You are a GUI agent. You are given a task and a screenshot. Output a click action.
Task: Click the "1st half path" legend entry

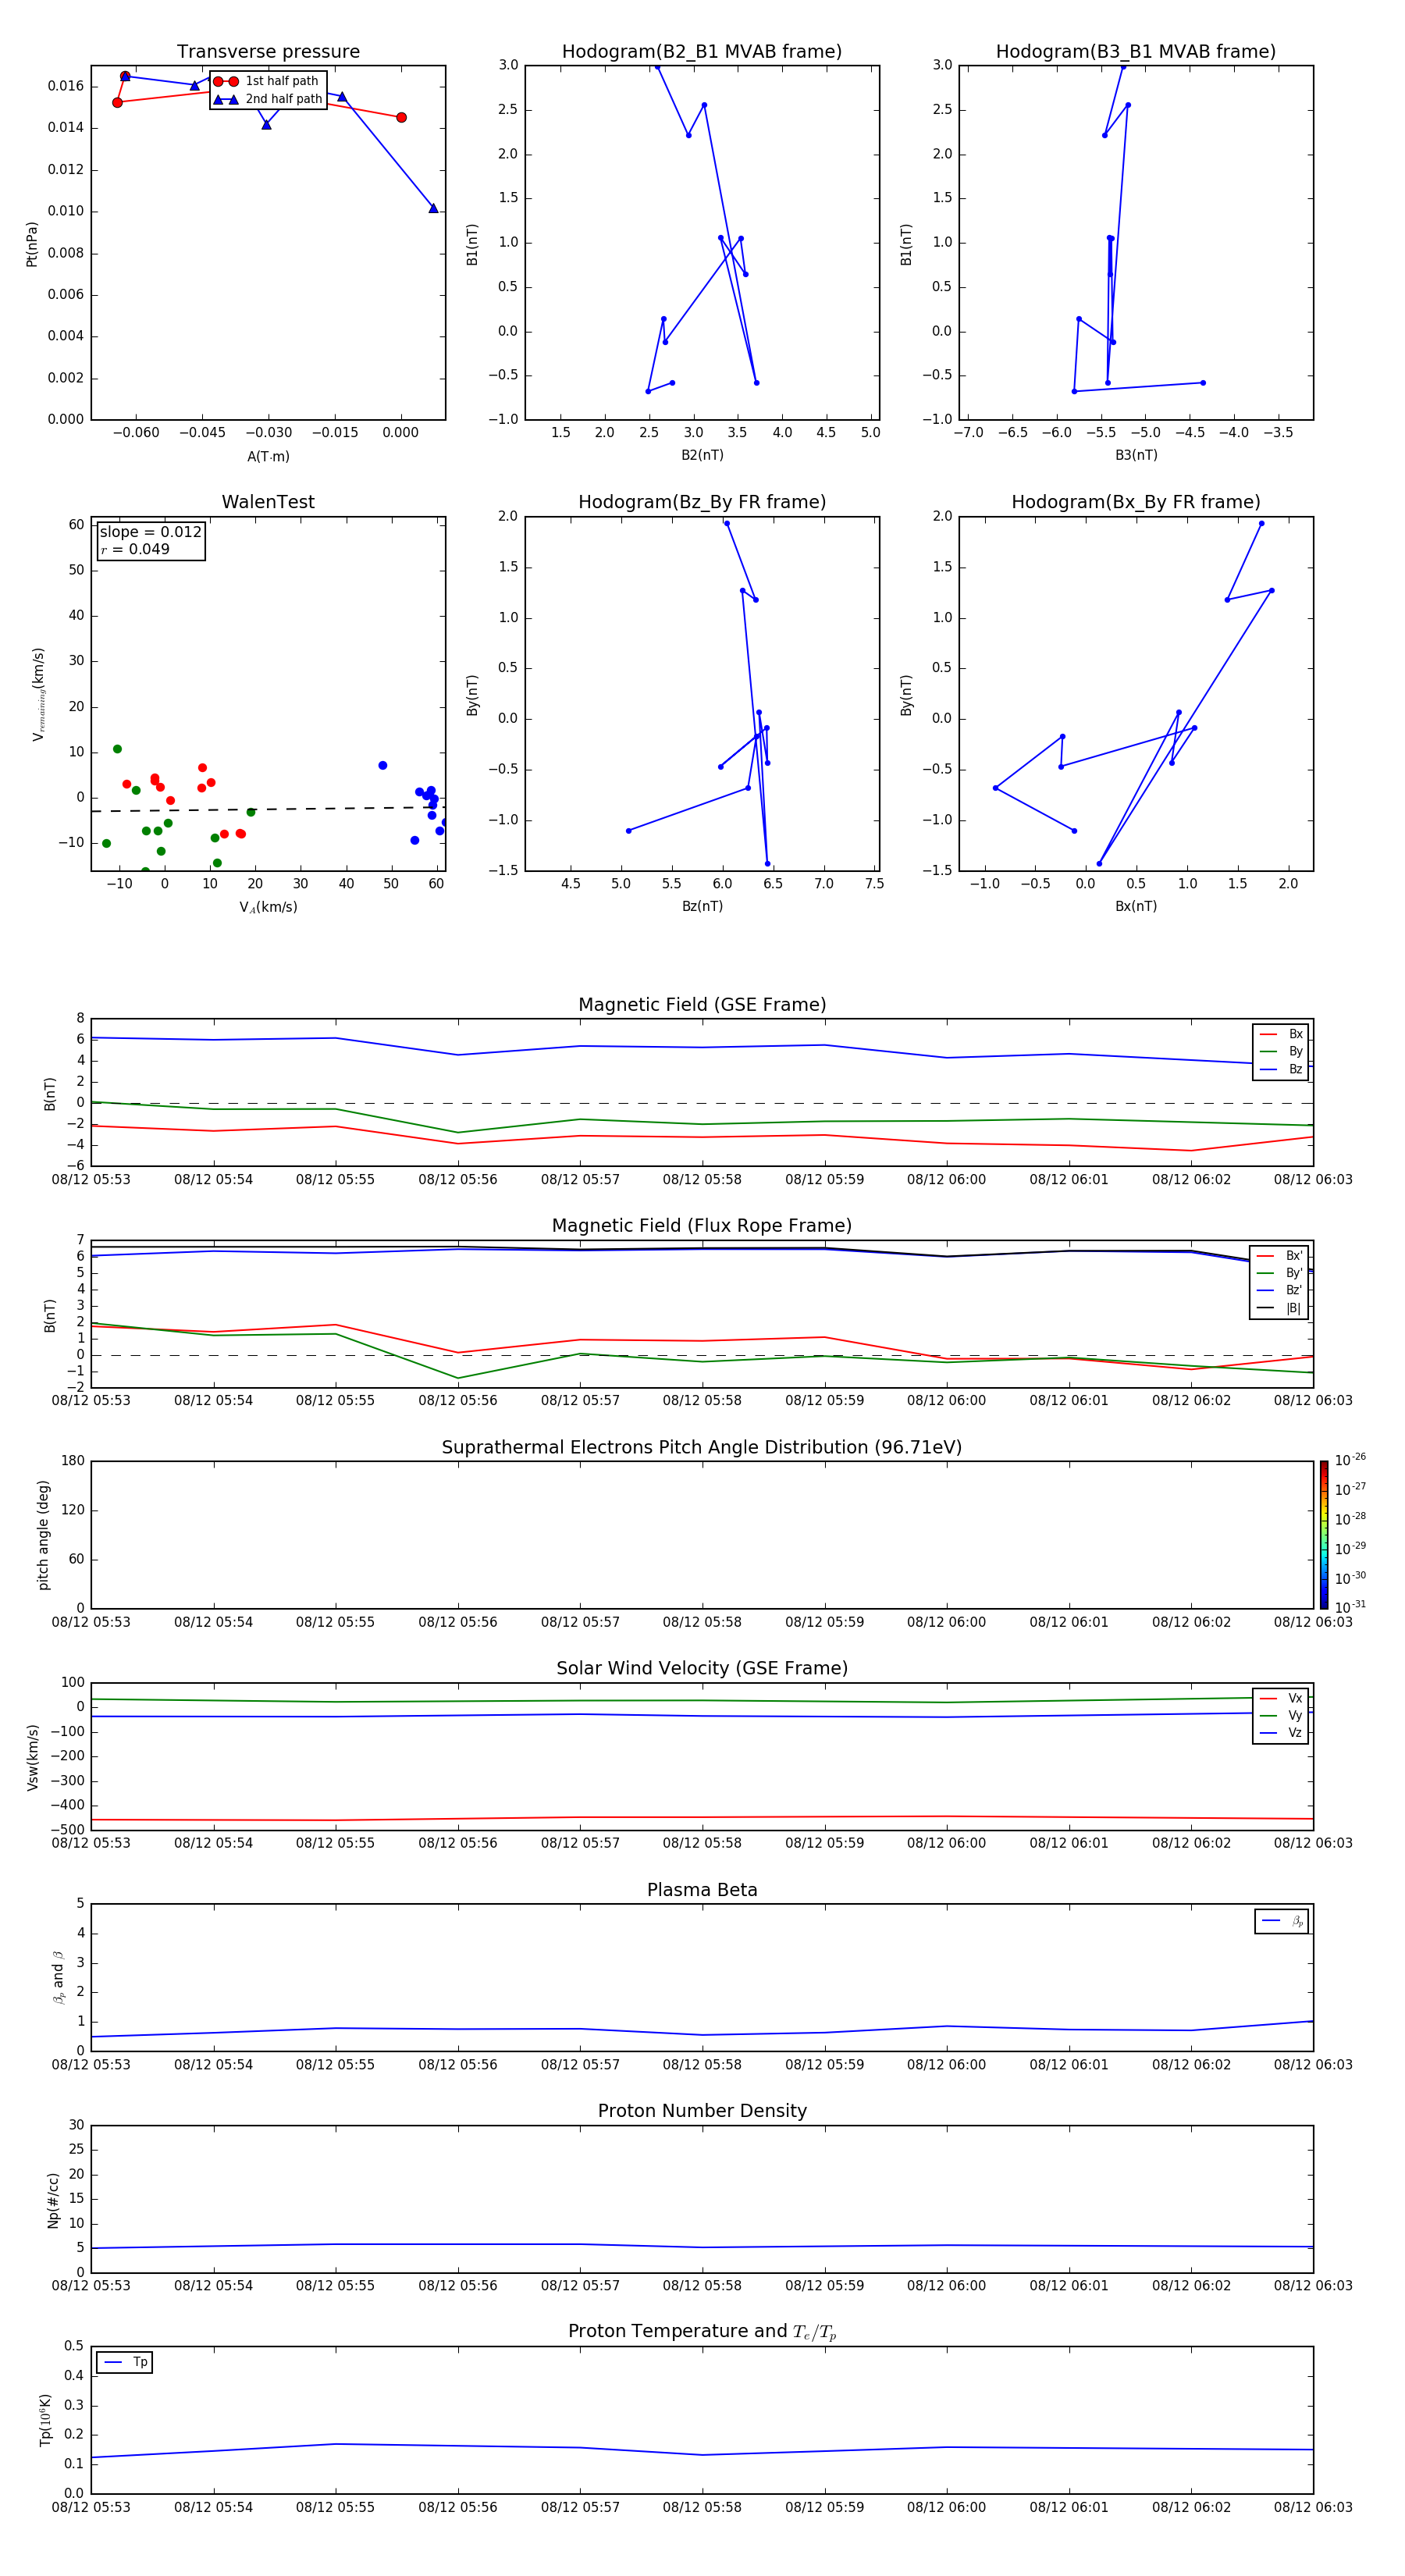266,81
